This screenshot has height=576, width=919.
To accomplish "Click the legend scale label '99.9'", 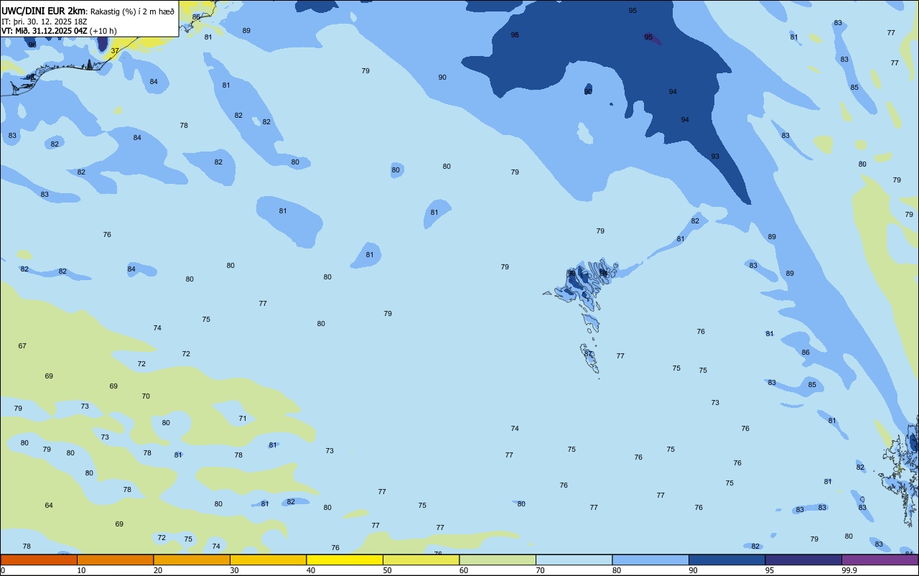I will tap(849, 570).
